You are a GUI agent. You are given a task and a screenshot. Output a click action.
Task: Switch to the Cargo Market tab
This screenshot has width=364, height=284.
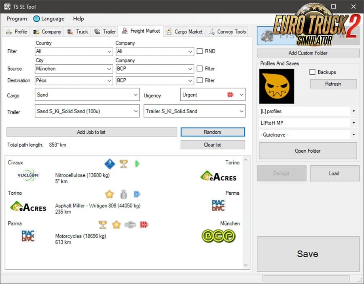point(184,32)
